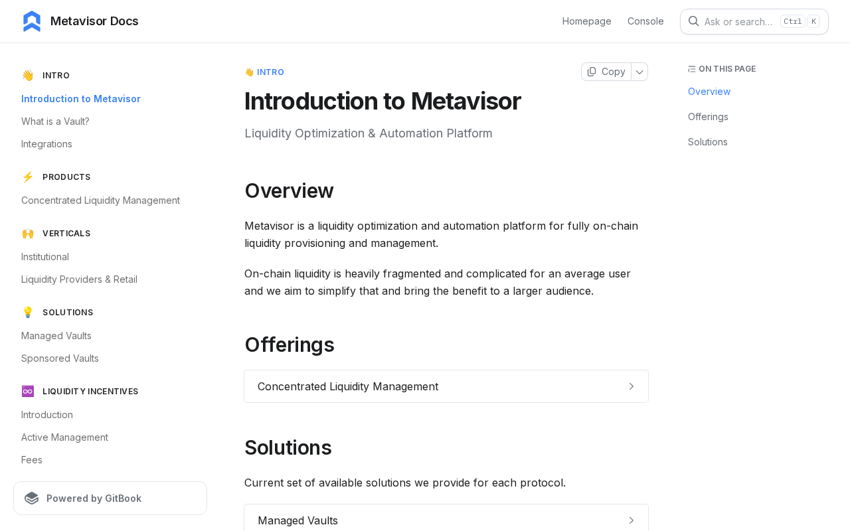Click the light bulb Solutions emoji
This screenshot has height=531, width=850.
(x=28, y=313)
